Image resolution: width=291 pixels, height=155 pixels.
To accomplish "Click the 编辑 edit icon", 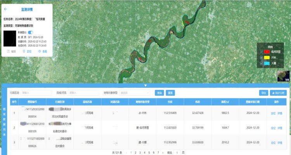I will click(9, 51).
